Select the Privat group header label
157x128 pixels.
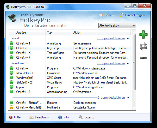point(15,38)
